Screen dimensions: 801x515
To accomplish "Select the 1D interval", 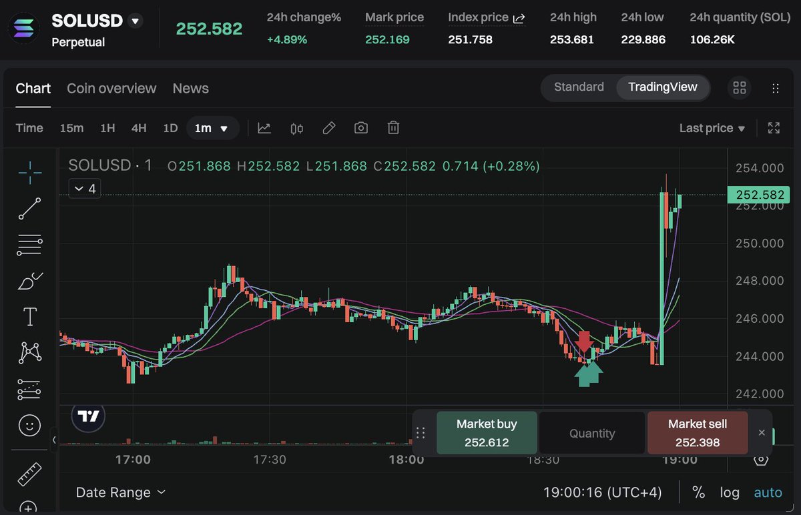I will [170, 128].
